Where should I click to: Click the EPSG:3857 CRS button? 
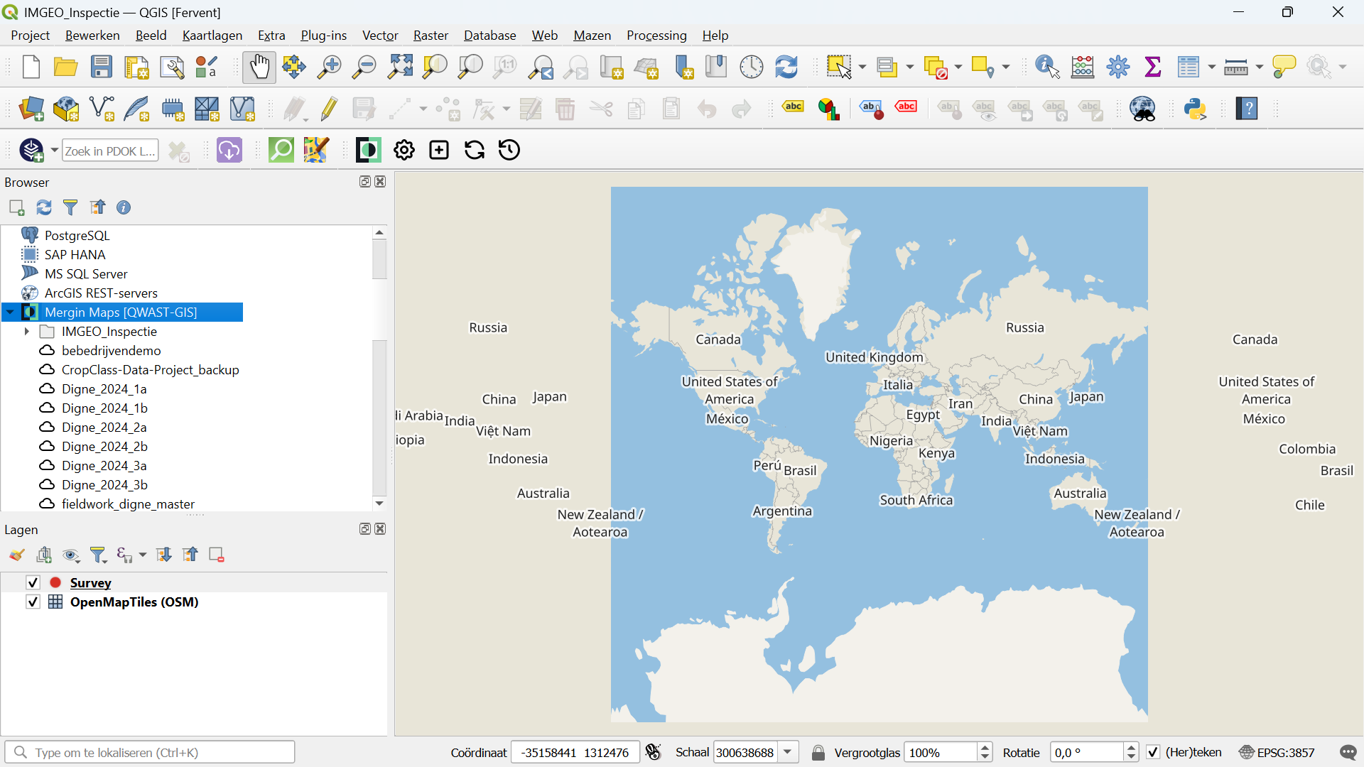pos(1277,753)
